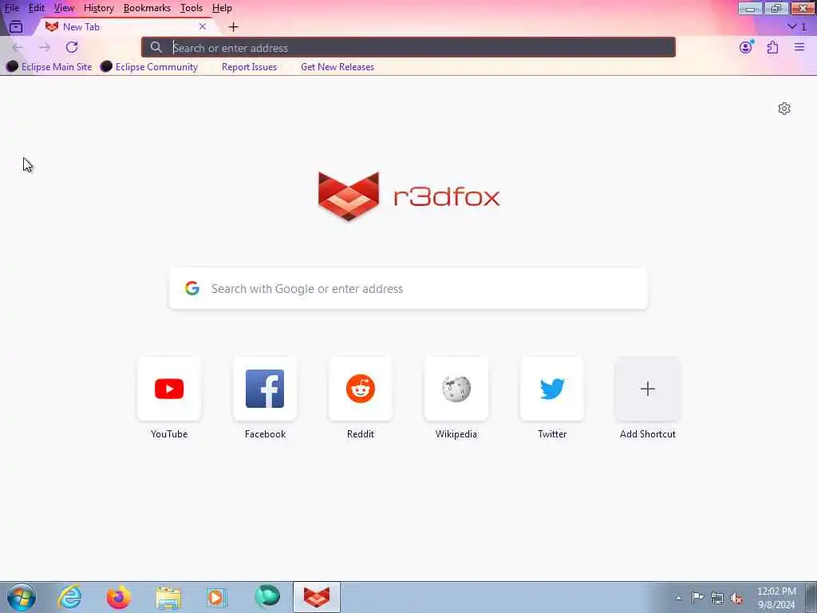Image resolution: width=817 pixels, height=613 pixels.
Task: Open the Wikipedia shortcut tile
Action: click(x=456, y=389)
